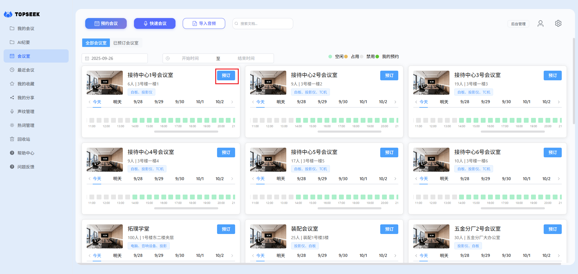578x274 pixels.
Task: Click timeline scrollbar under 接待中心4号会议室
Action: 186,208
